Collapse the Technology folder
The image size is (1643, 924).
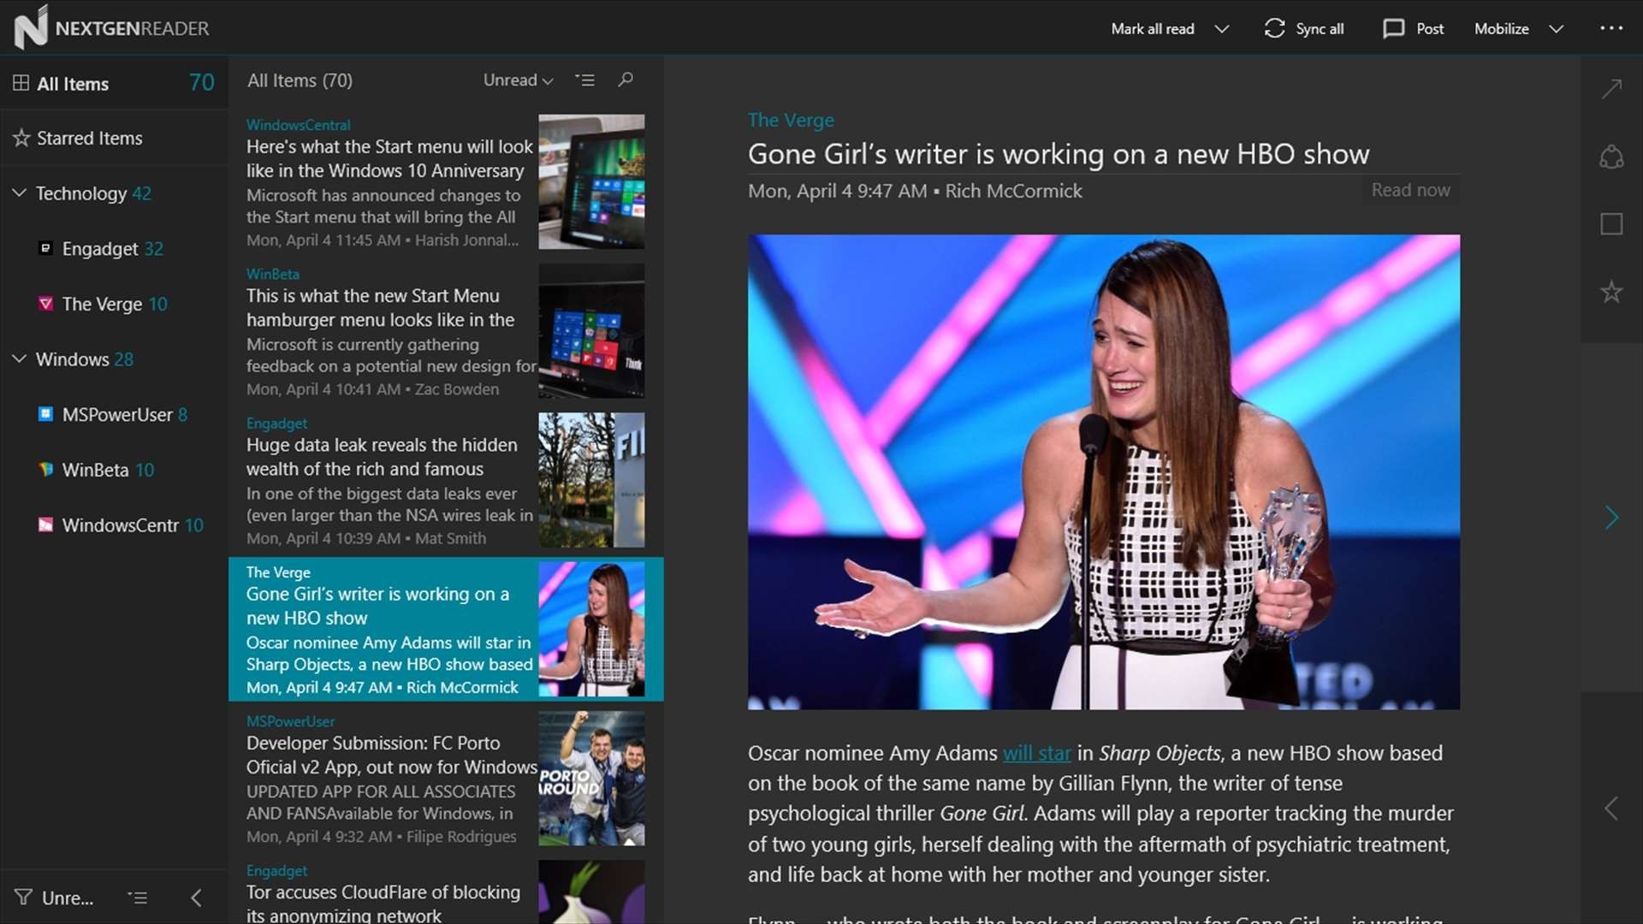click(19, 193)
